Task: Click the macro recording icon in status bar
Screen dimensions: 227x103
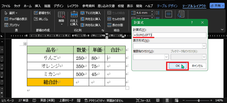Action: (x=79, y=100)
